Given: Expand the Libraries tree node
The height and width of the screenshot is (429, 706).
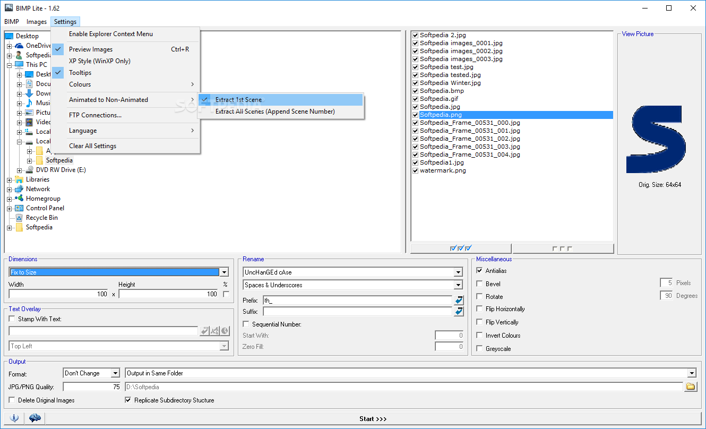Looking at the screenshot, I should pyautogui.click(x=9, y=179).
